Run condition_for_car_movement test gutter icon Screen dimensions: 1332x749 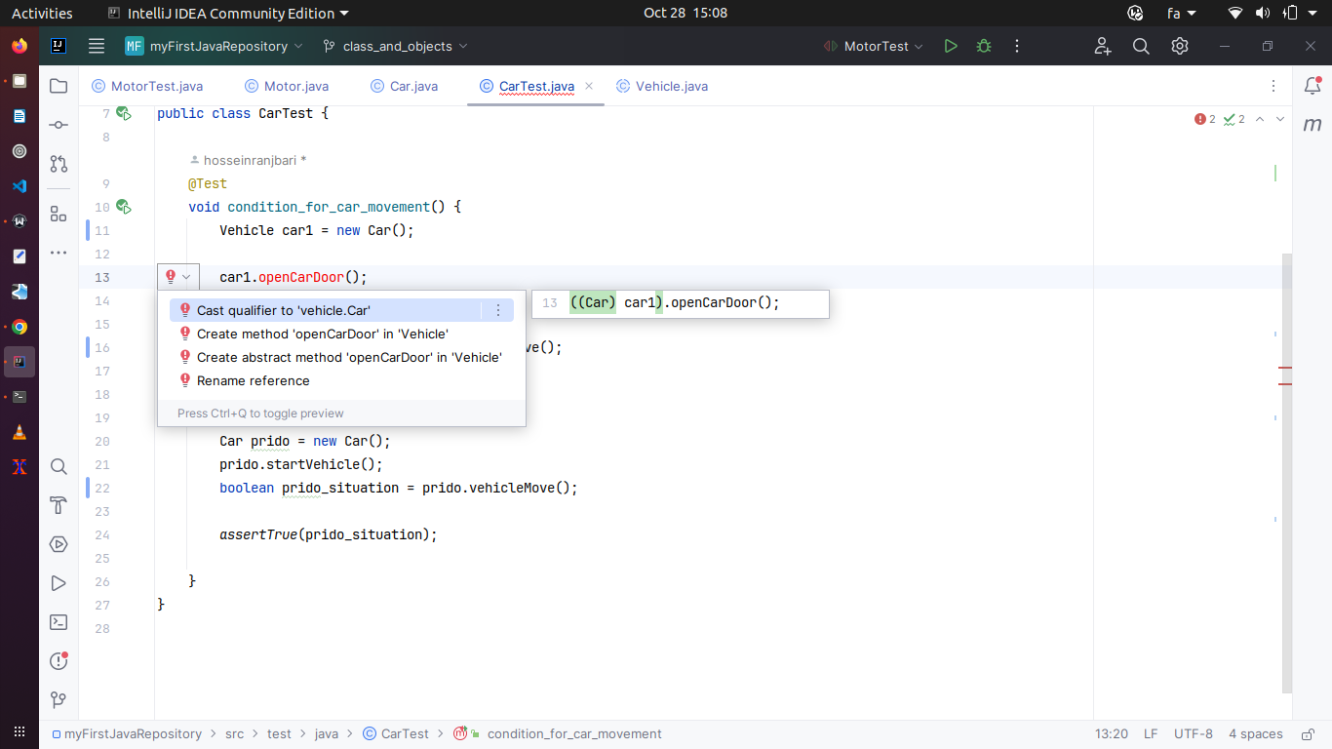pos(123,207)
